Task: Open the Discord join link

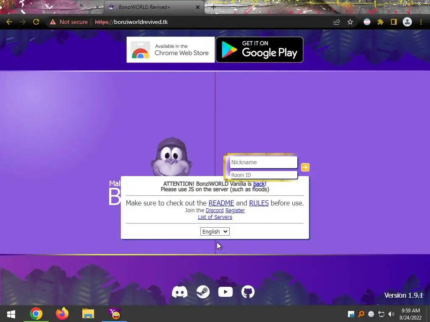Action: [x=215, y=210]
